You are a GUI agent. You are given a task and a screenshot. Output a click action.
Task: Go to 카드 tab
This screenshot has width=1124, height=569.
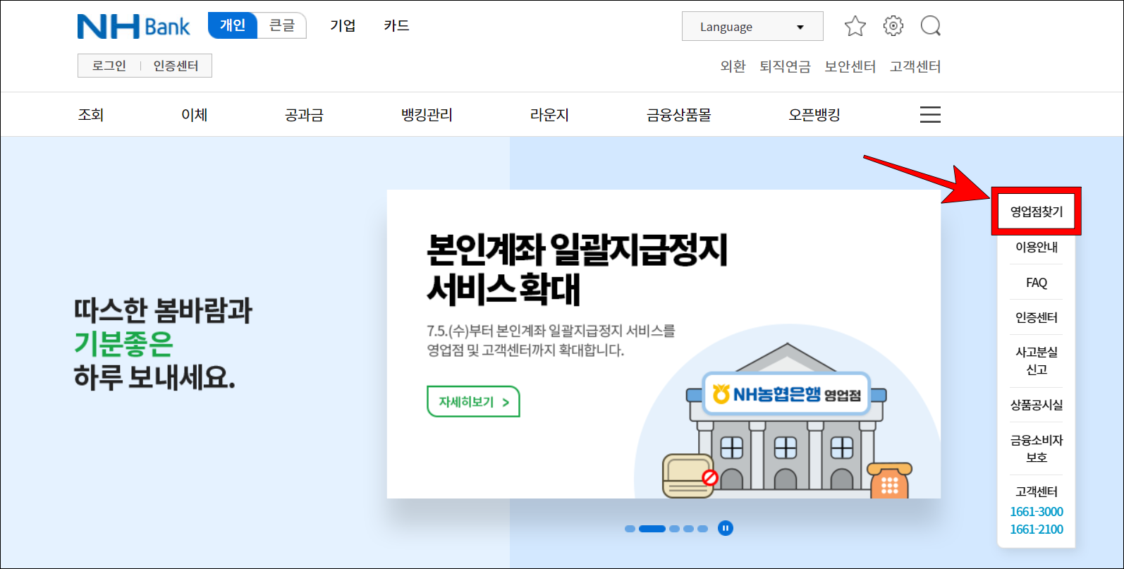pyautogui.click(x=396, y=26)
